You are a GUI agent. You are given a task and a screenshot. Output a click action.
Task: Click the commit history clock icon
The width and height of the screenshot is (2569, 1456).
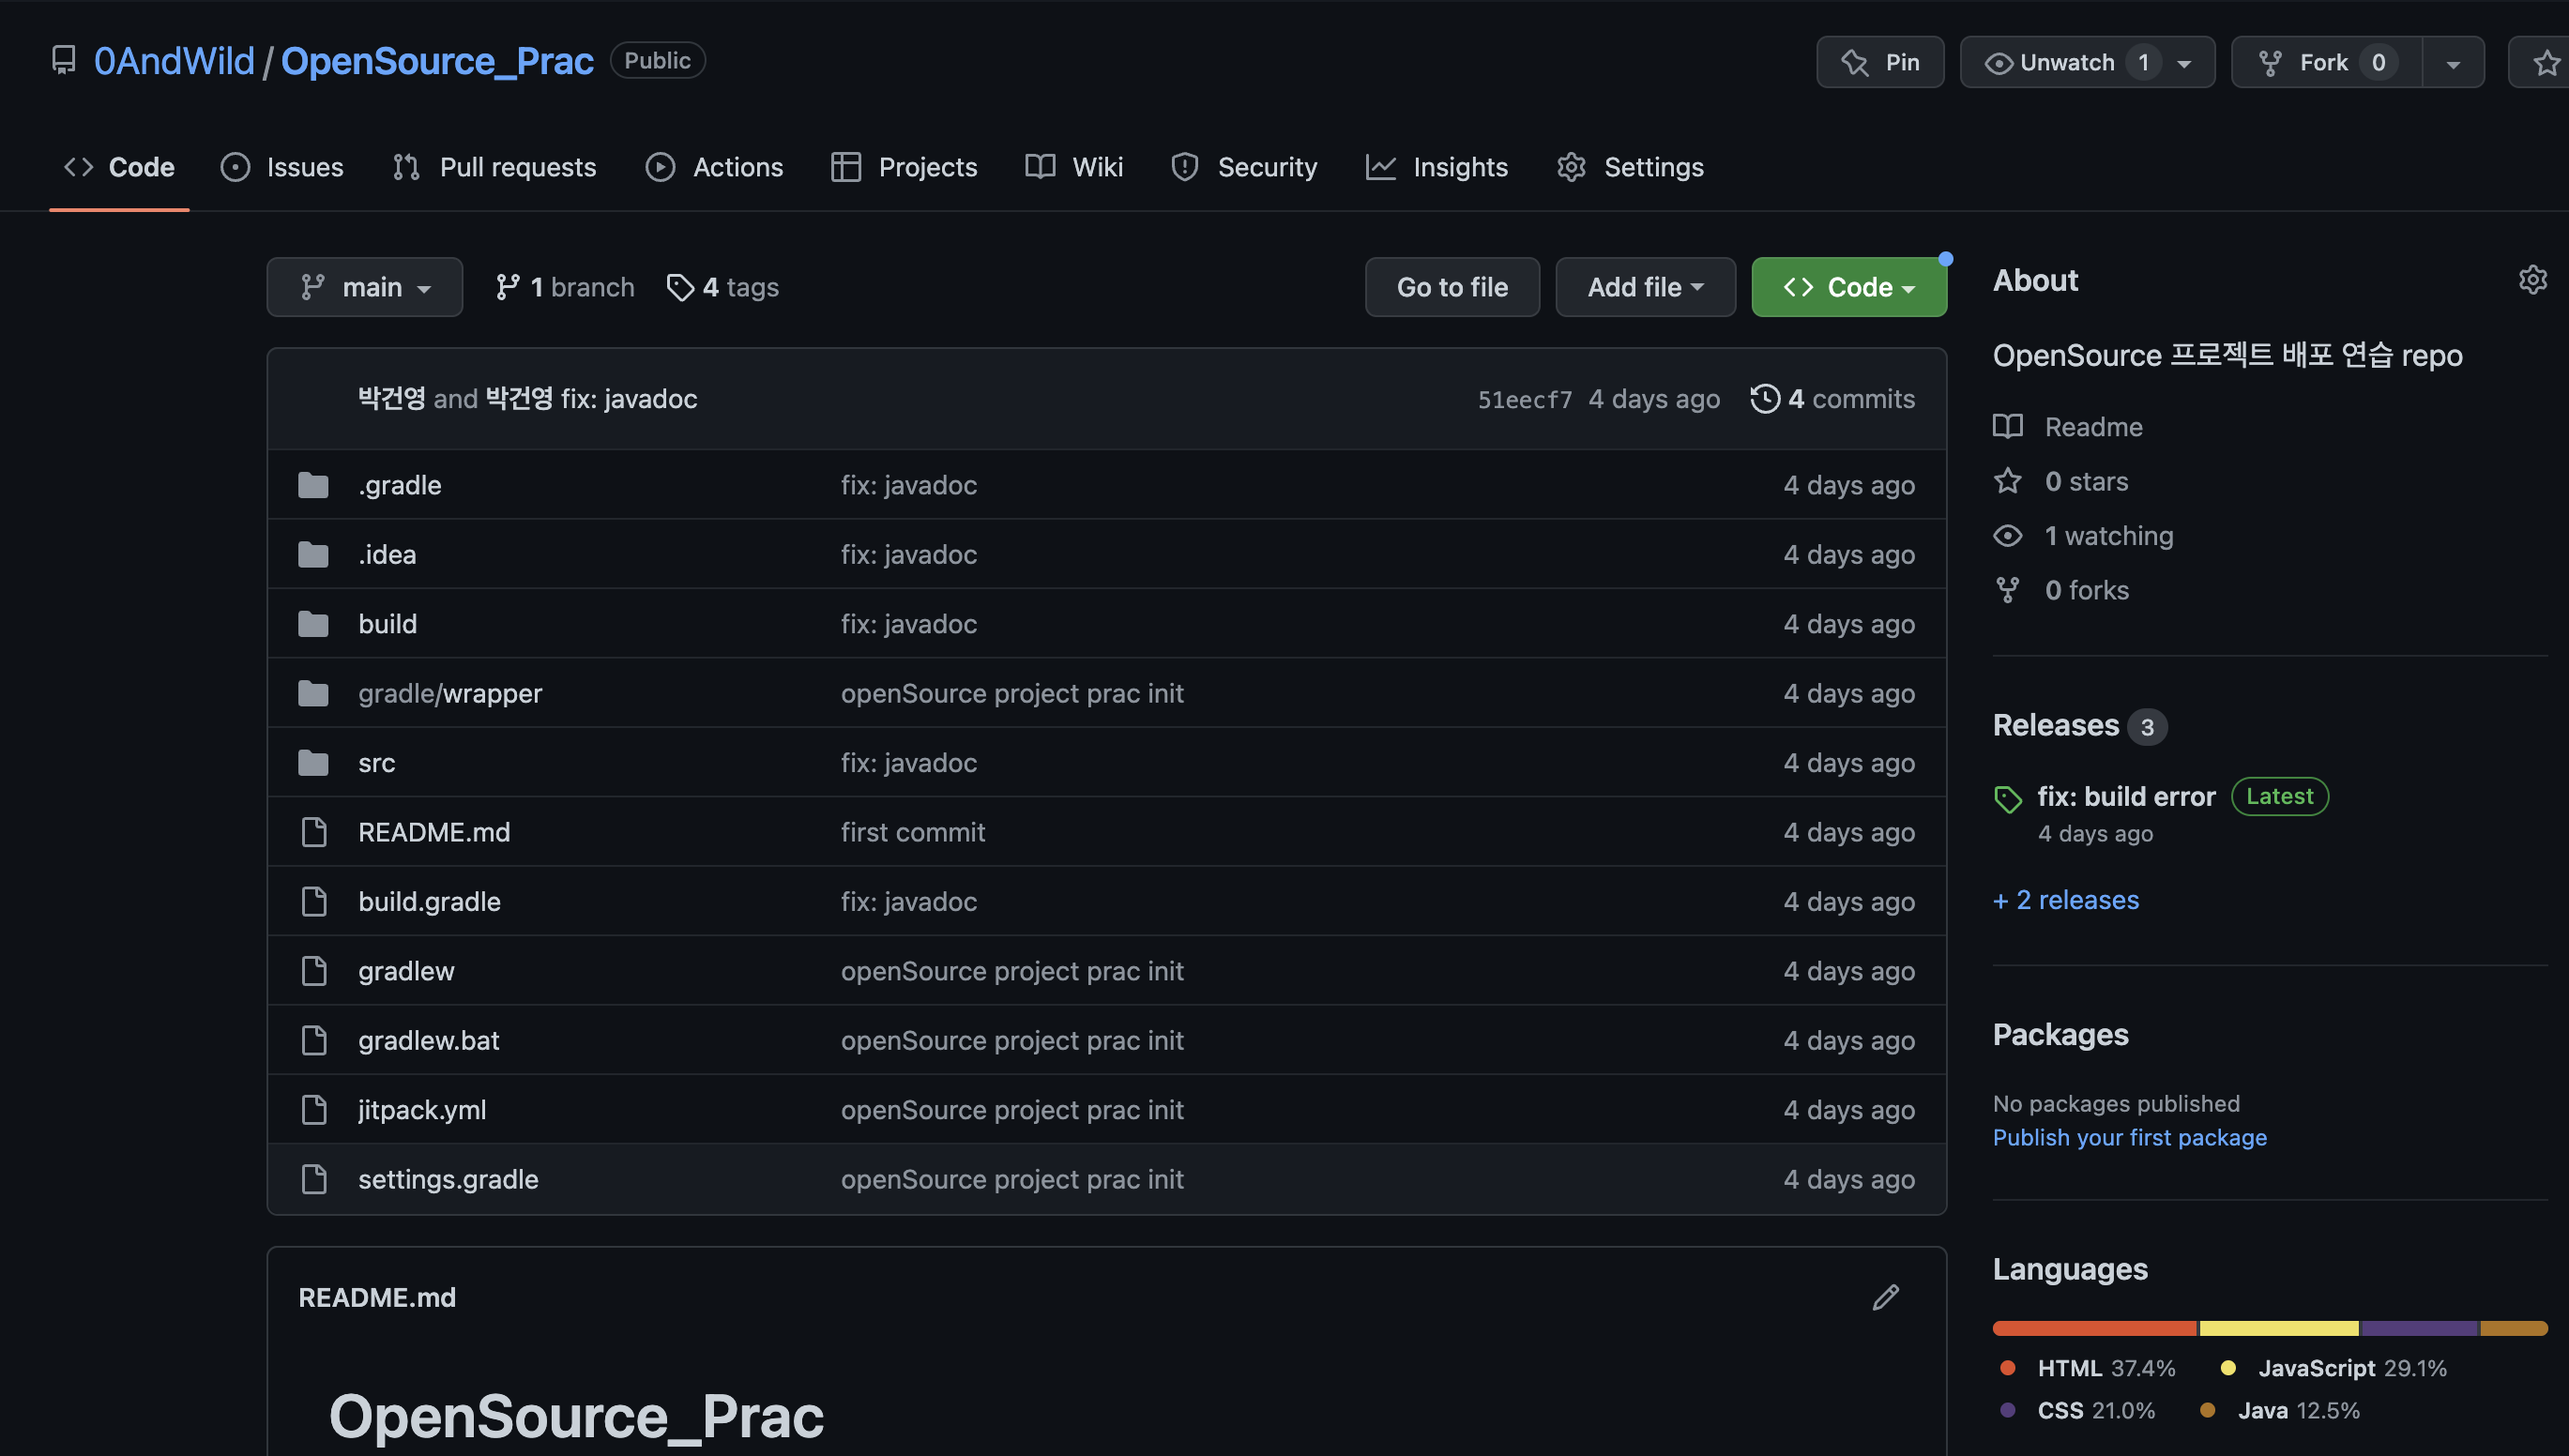[1765, 399]
